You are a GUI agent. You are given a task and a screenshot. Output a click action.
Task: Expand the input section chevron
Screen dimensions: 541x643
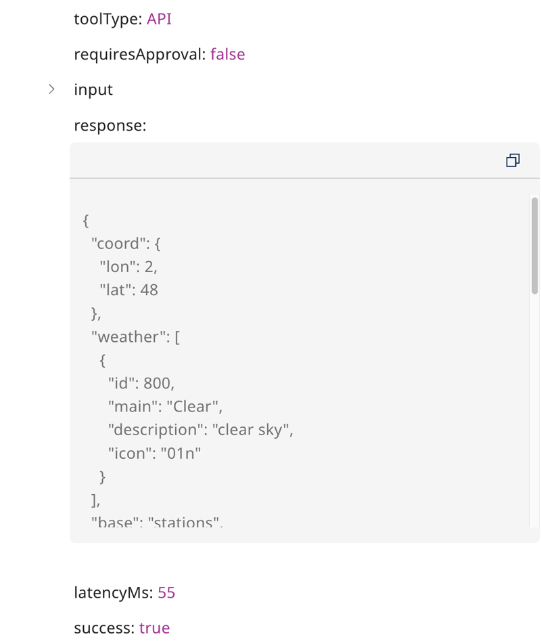[x=51, y=89]
